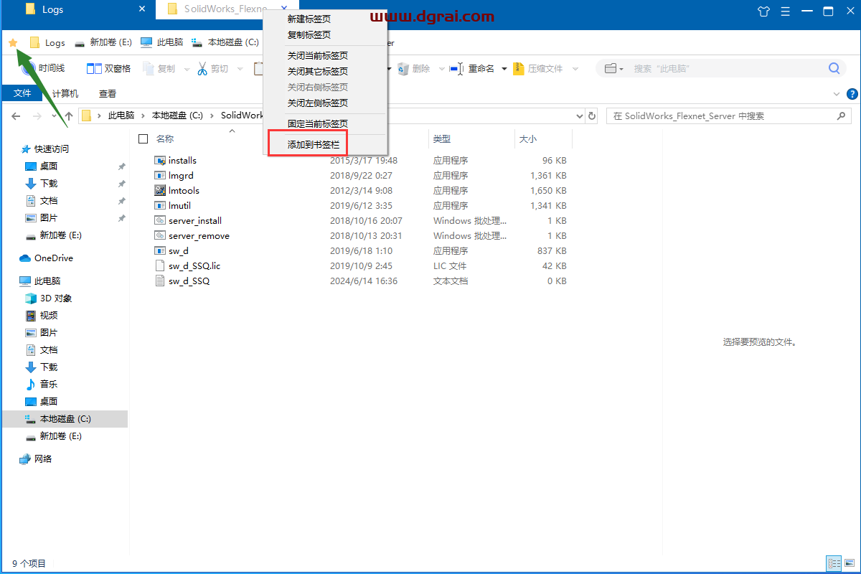Expand breadcrumb arrow after 此电脑

pos(143,116)
